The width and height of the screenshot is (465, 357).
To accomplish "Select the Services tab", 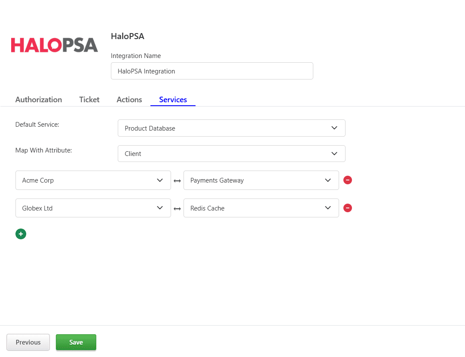I will (x=173, y=100).
